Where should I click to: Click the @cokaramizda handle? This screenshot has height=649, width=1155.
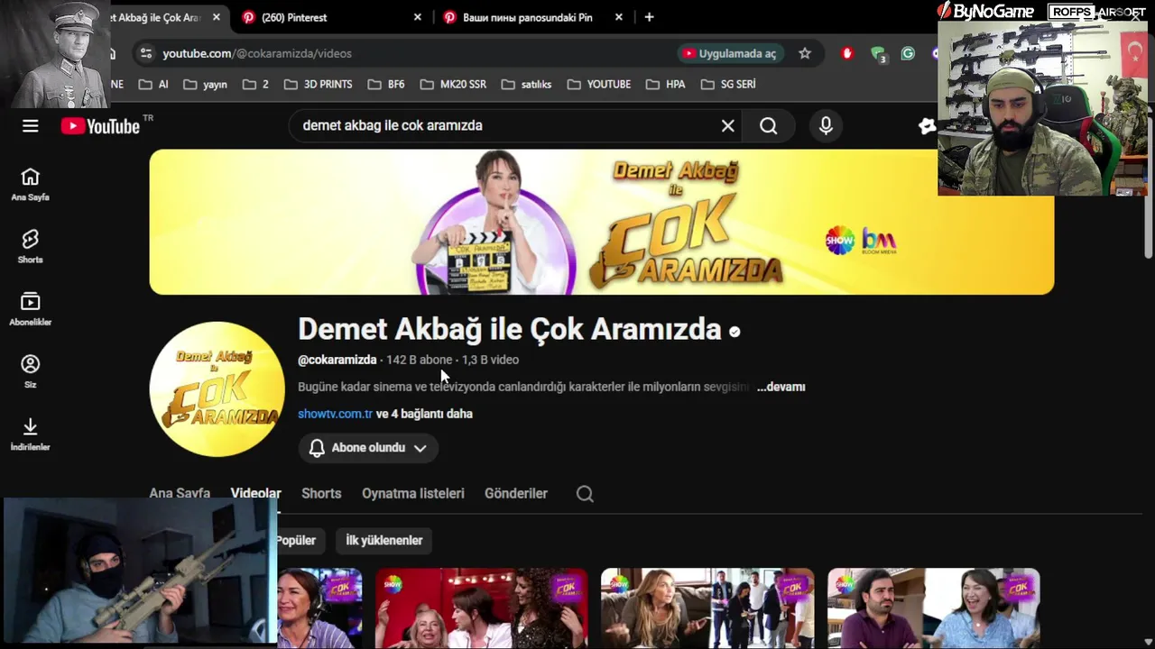coord(337,360)
